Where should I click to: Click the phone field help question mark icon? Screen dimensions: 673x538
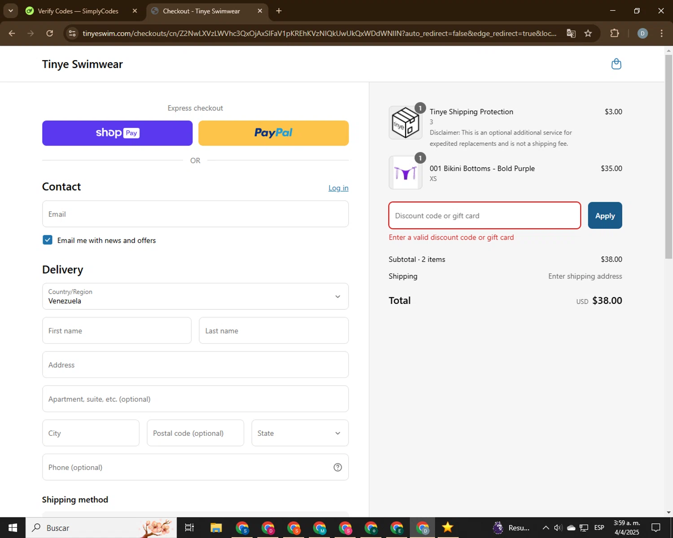click(338, 467)
